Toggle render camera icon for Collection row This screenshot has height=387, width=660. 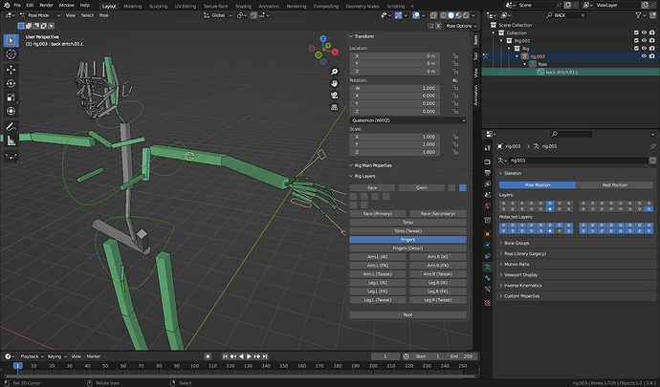pos(652,32)
